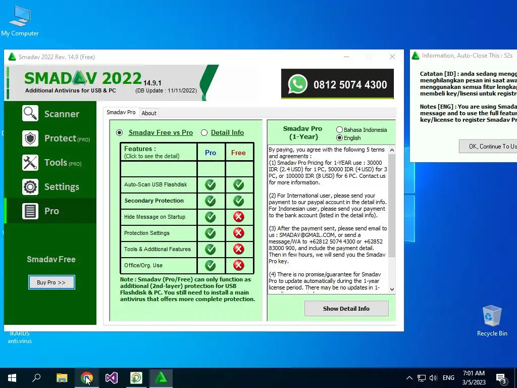Click ENG language indicator in tray
517x388 pixels.
[448, 378]
